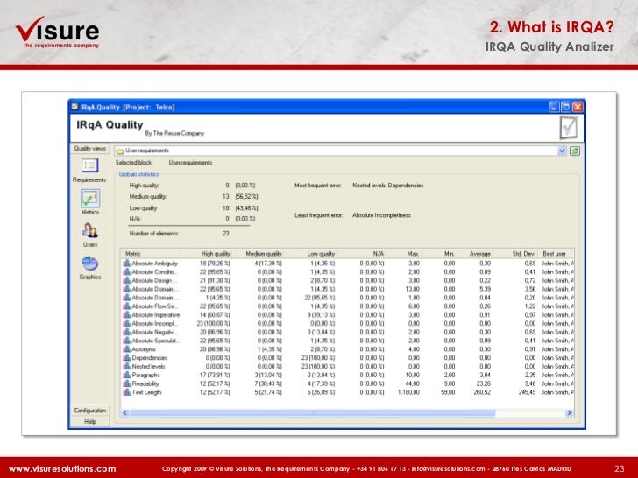Open the Configuration section
The width and height of the screenshot is (638, 478).
(x=90, y=411)
